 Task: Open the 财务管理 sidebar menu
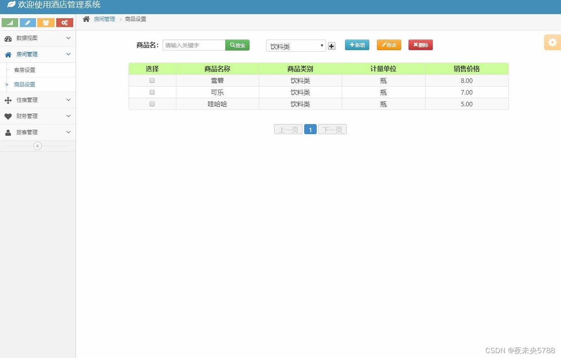[38, 116]
